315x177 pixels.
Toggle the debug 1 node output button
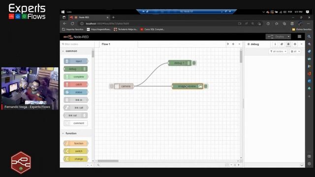click(194, 63)
